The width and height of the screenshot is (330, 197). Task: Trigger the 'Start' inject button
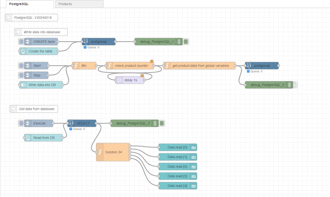21,66
